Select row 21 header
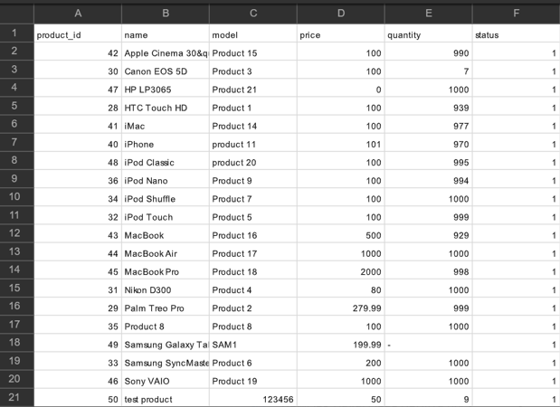 pyautogui.click(x=17, y=397)
